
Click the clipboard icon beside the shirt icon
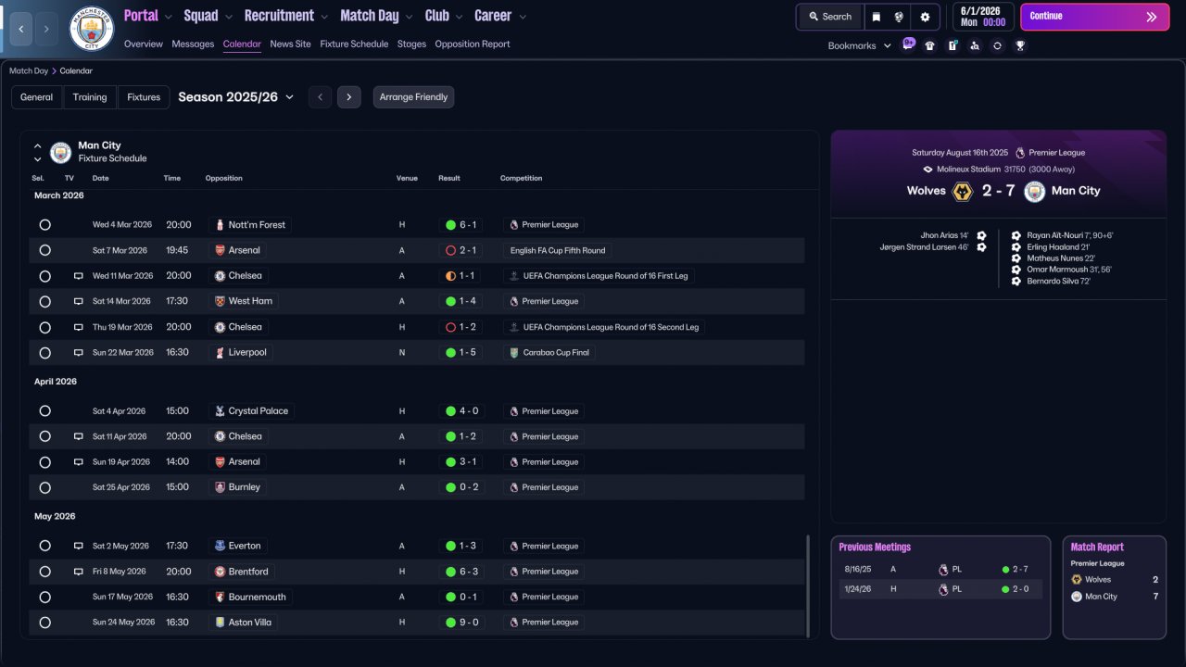(x=953, y=45)
